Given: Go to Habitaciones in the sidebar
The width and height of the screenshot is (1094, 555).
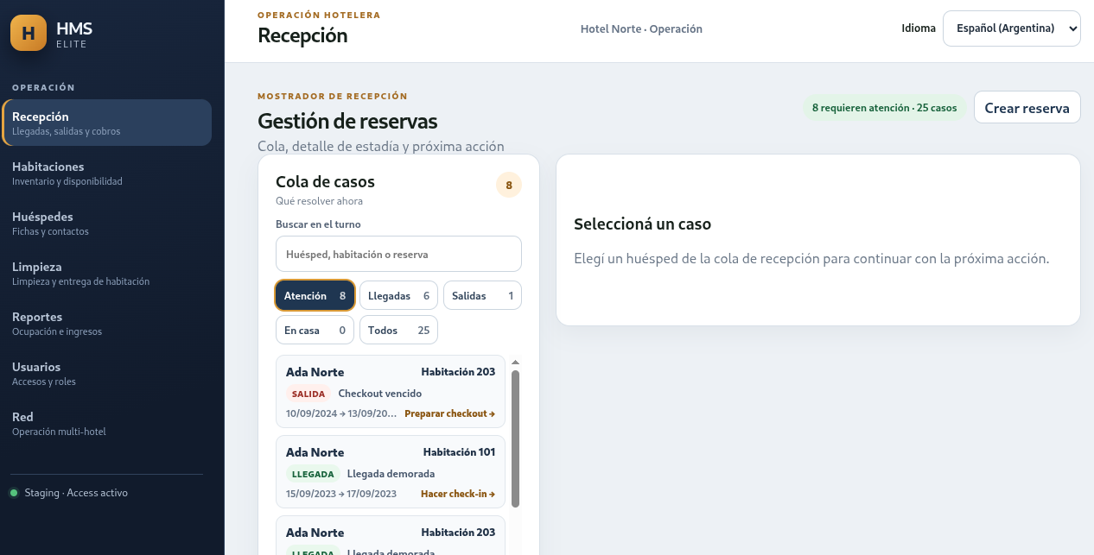Looking at the screenshot, I should 107,173.
